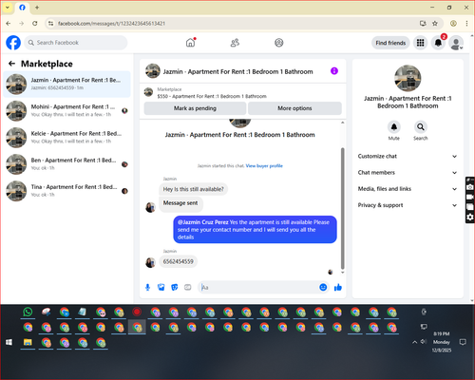Bookmark this page with star icon
475x380 pixels.
click(435, 23)
